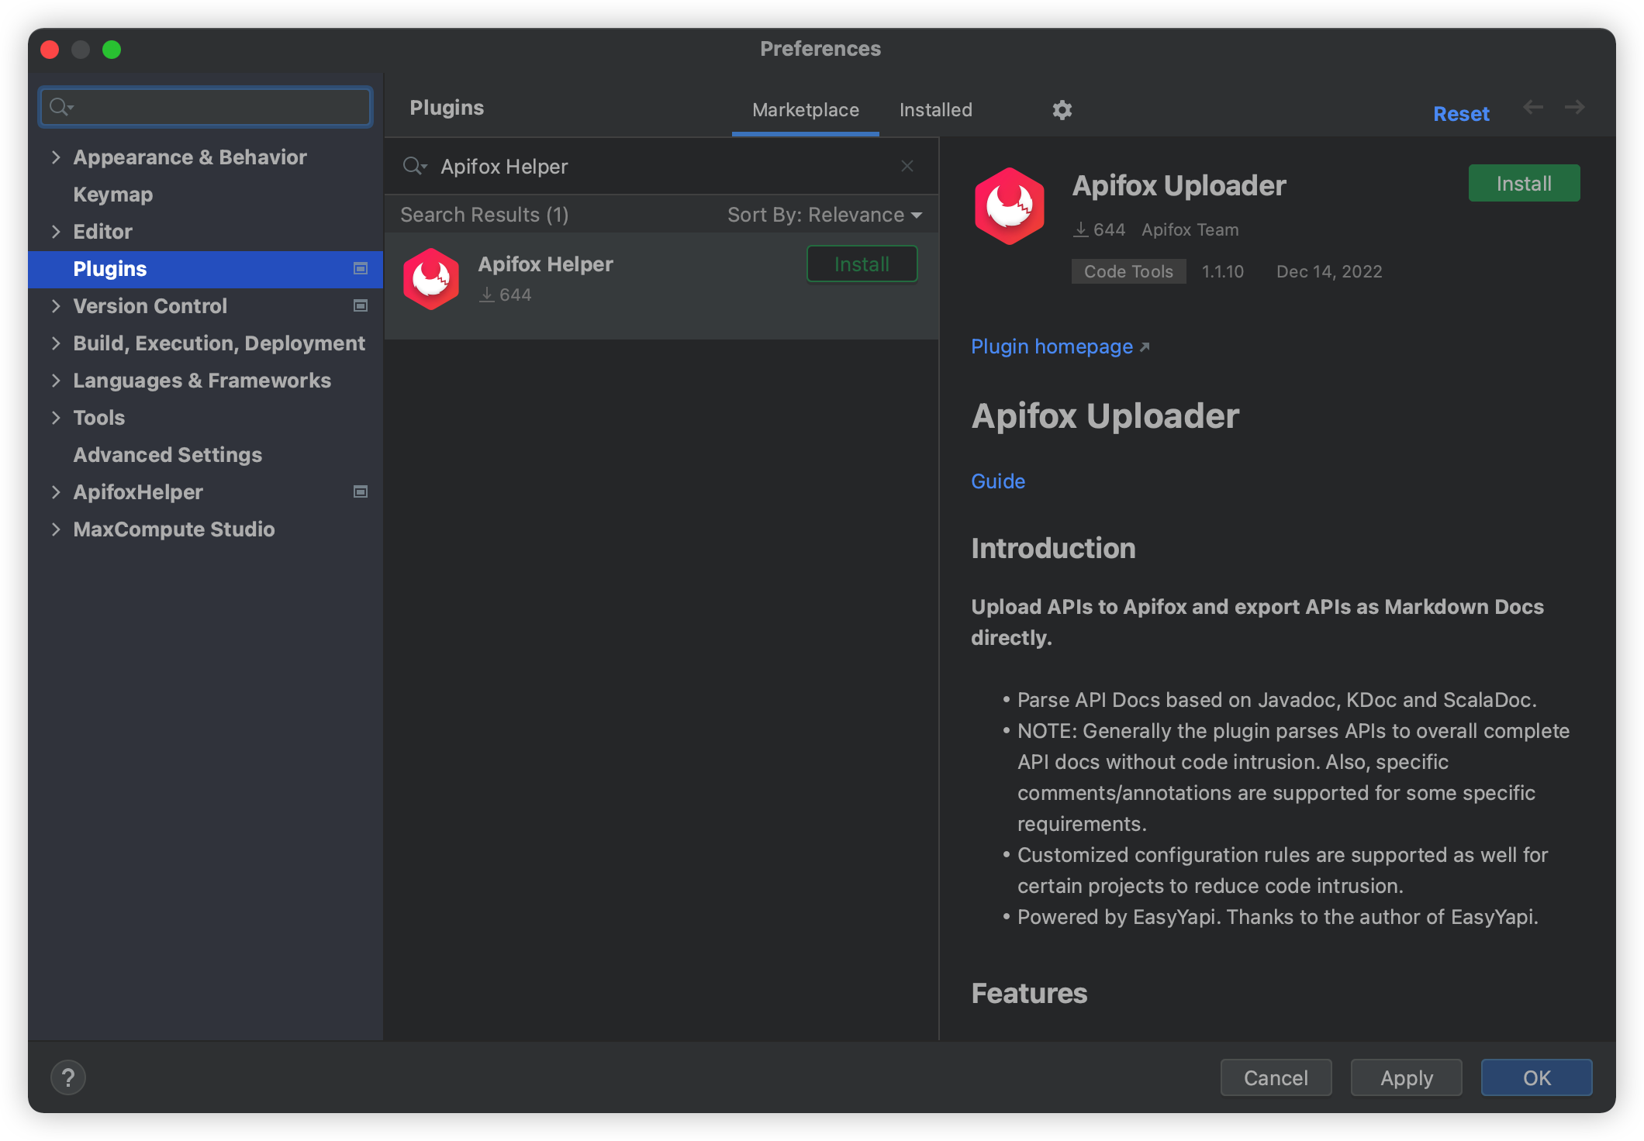Open the help question mark icon
1644x1141 pixels.
click(x=68, y=1077)
